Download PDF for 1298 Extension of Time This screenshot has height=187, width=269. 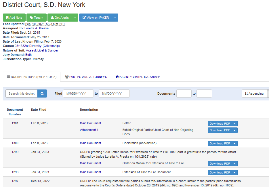coord(220,172)
